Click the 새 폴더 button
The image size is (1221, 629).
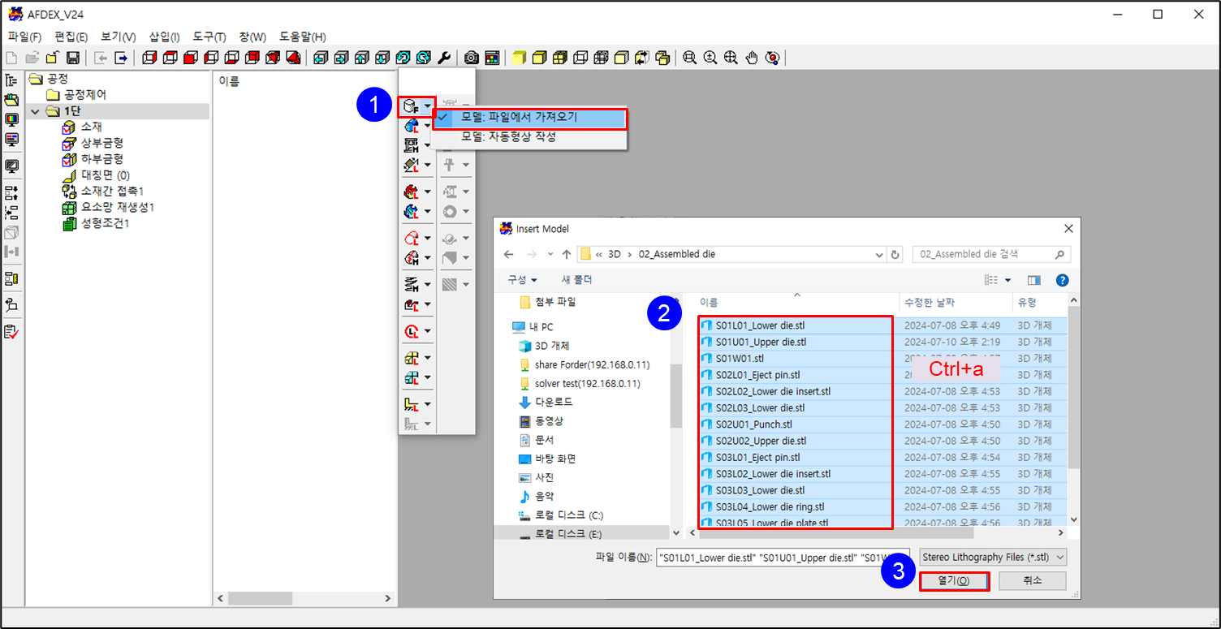[x=576, y=280]
